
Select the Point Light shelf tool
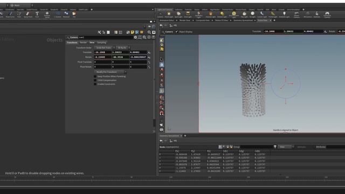coord(169,15)
